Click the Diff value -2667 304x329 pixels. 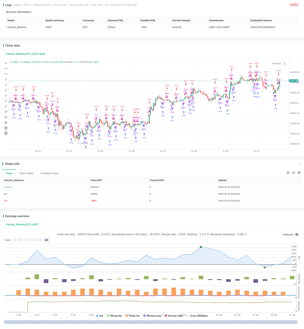94,201
